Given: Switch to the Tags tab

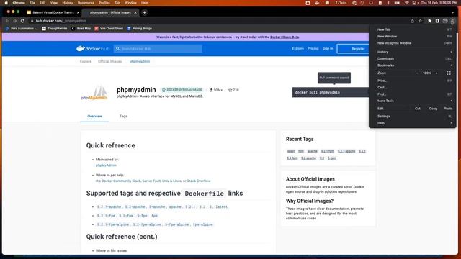Looking at the screenshot, I should pyautogui.click(x=123, y=116).
